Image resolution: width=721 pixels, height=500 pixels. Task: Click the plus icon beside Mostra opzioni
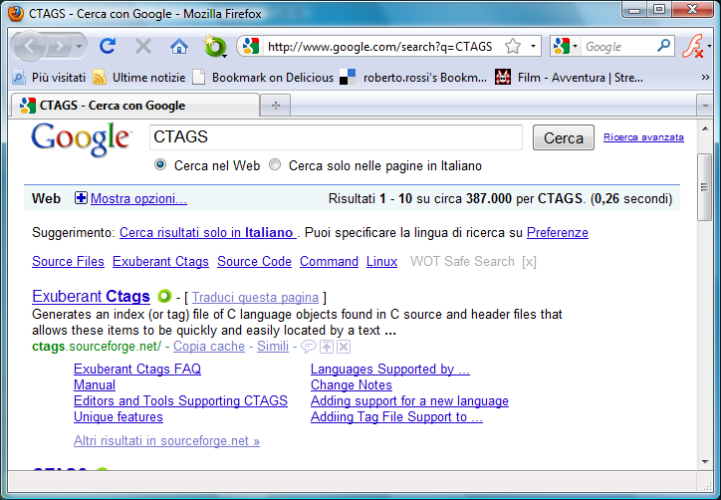(81, 198)
